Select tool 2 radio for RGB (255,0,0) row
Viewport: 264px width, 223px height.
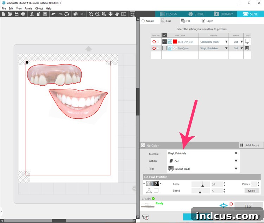pos(158,42)
